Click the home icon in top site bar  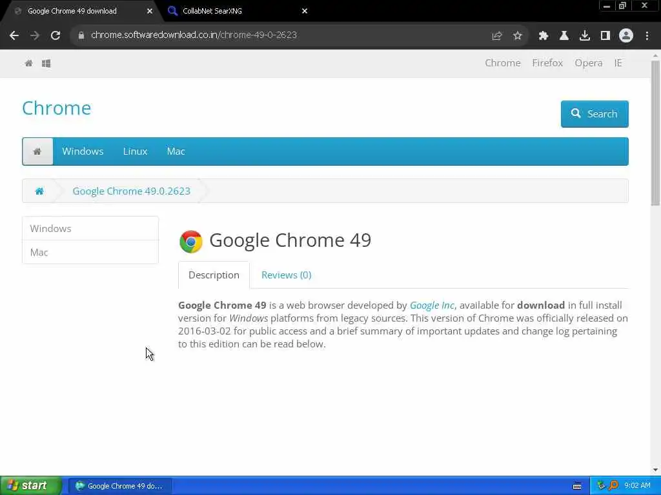[28, 63]
